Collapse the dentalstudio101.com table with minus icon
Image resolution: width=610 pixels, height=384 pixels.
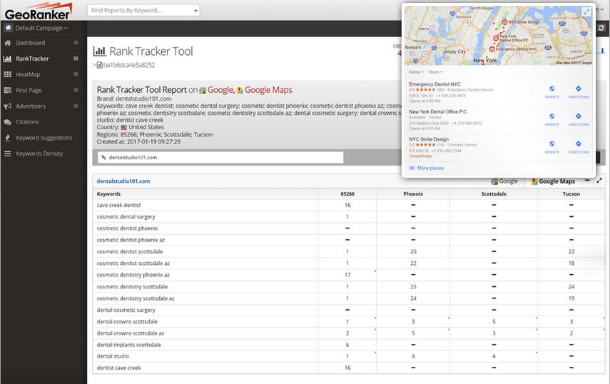pyautogui.click(x=587, y=181)
